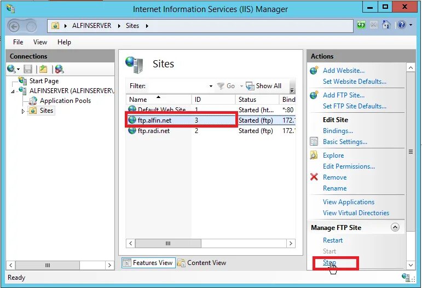Click the sites list scroll right arrow
This screenshot has width=422, height=288.
[291, 243]
